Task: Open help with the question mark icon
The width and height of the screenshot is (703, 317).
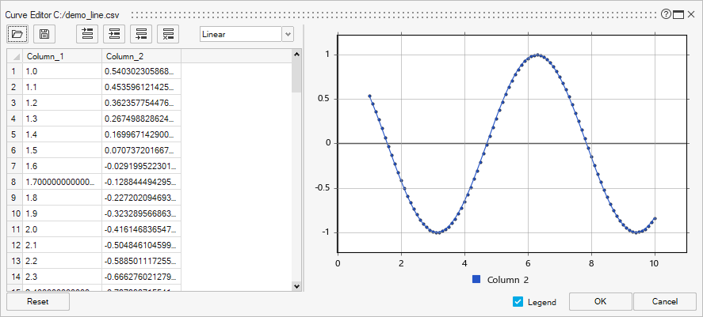Action: click(666, 14)
